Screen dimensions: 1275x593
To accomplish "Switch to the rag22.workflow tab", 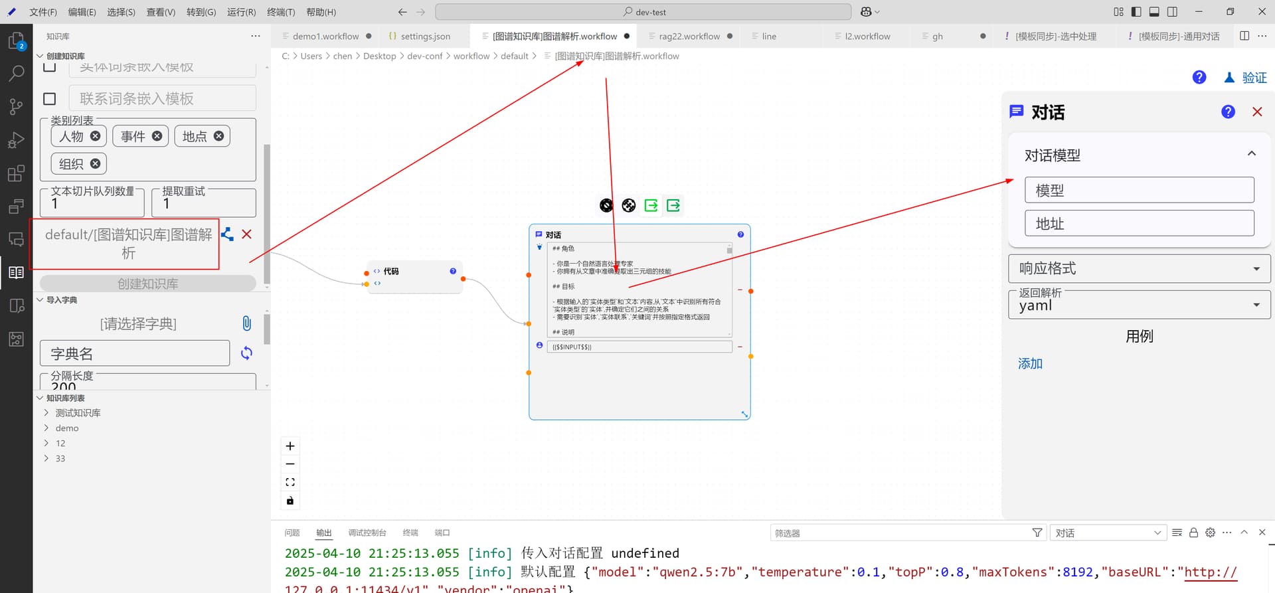I will tap(689, 37).
